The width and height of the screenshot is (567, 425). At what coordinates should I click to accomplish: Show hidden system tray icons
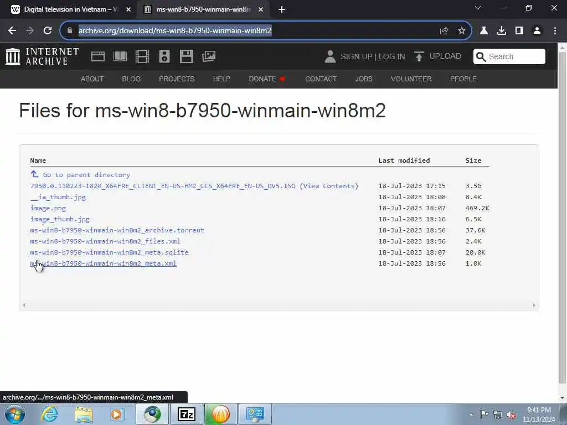point(471,414)
